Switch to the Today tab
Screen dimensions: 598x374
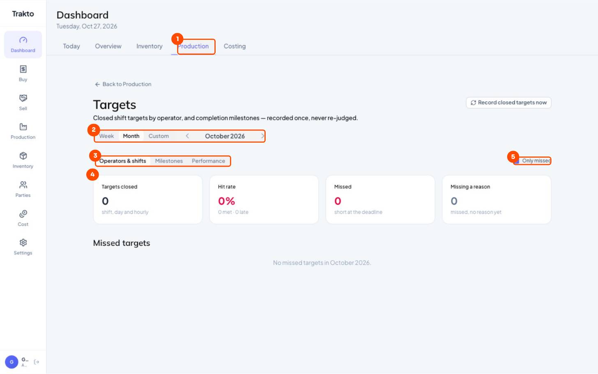(x=71, y=46)
